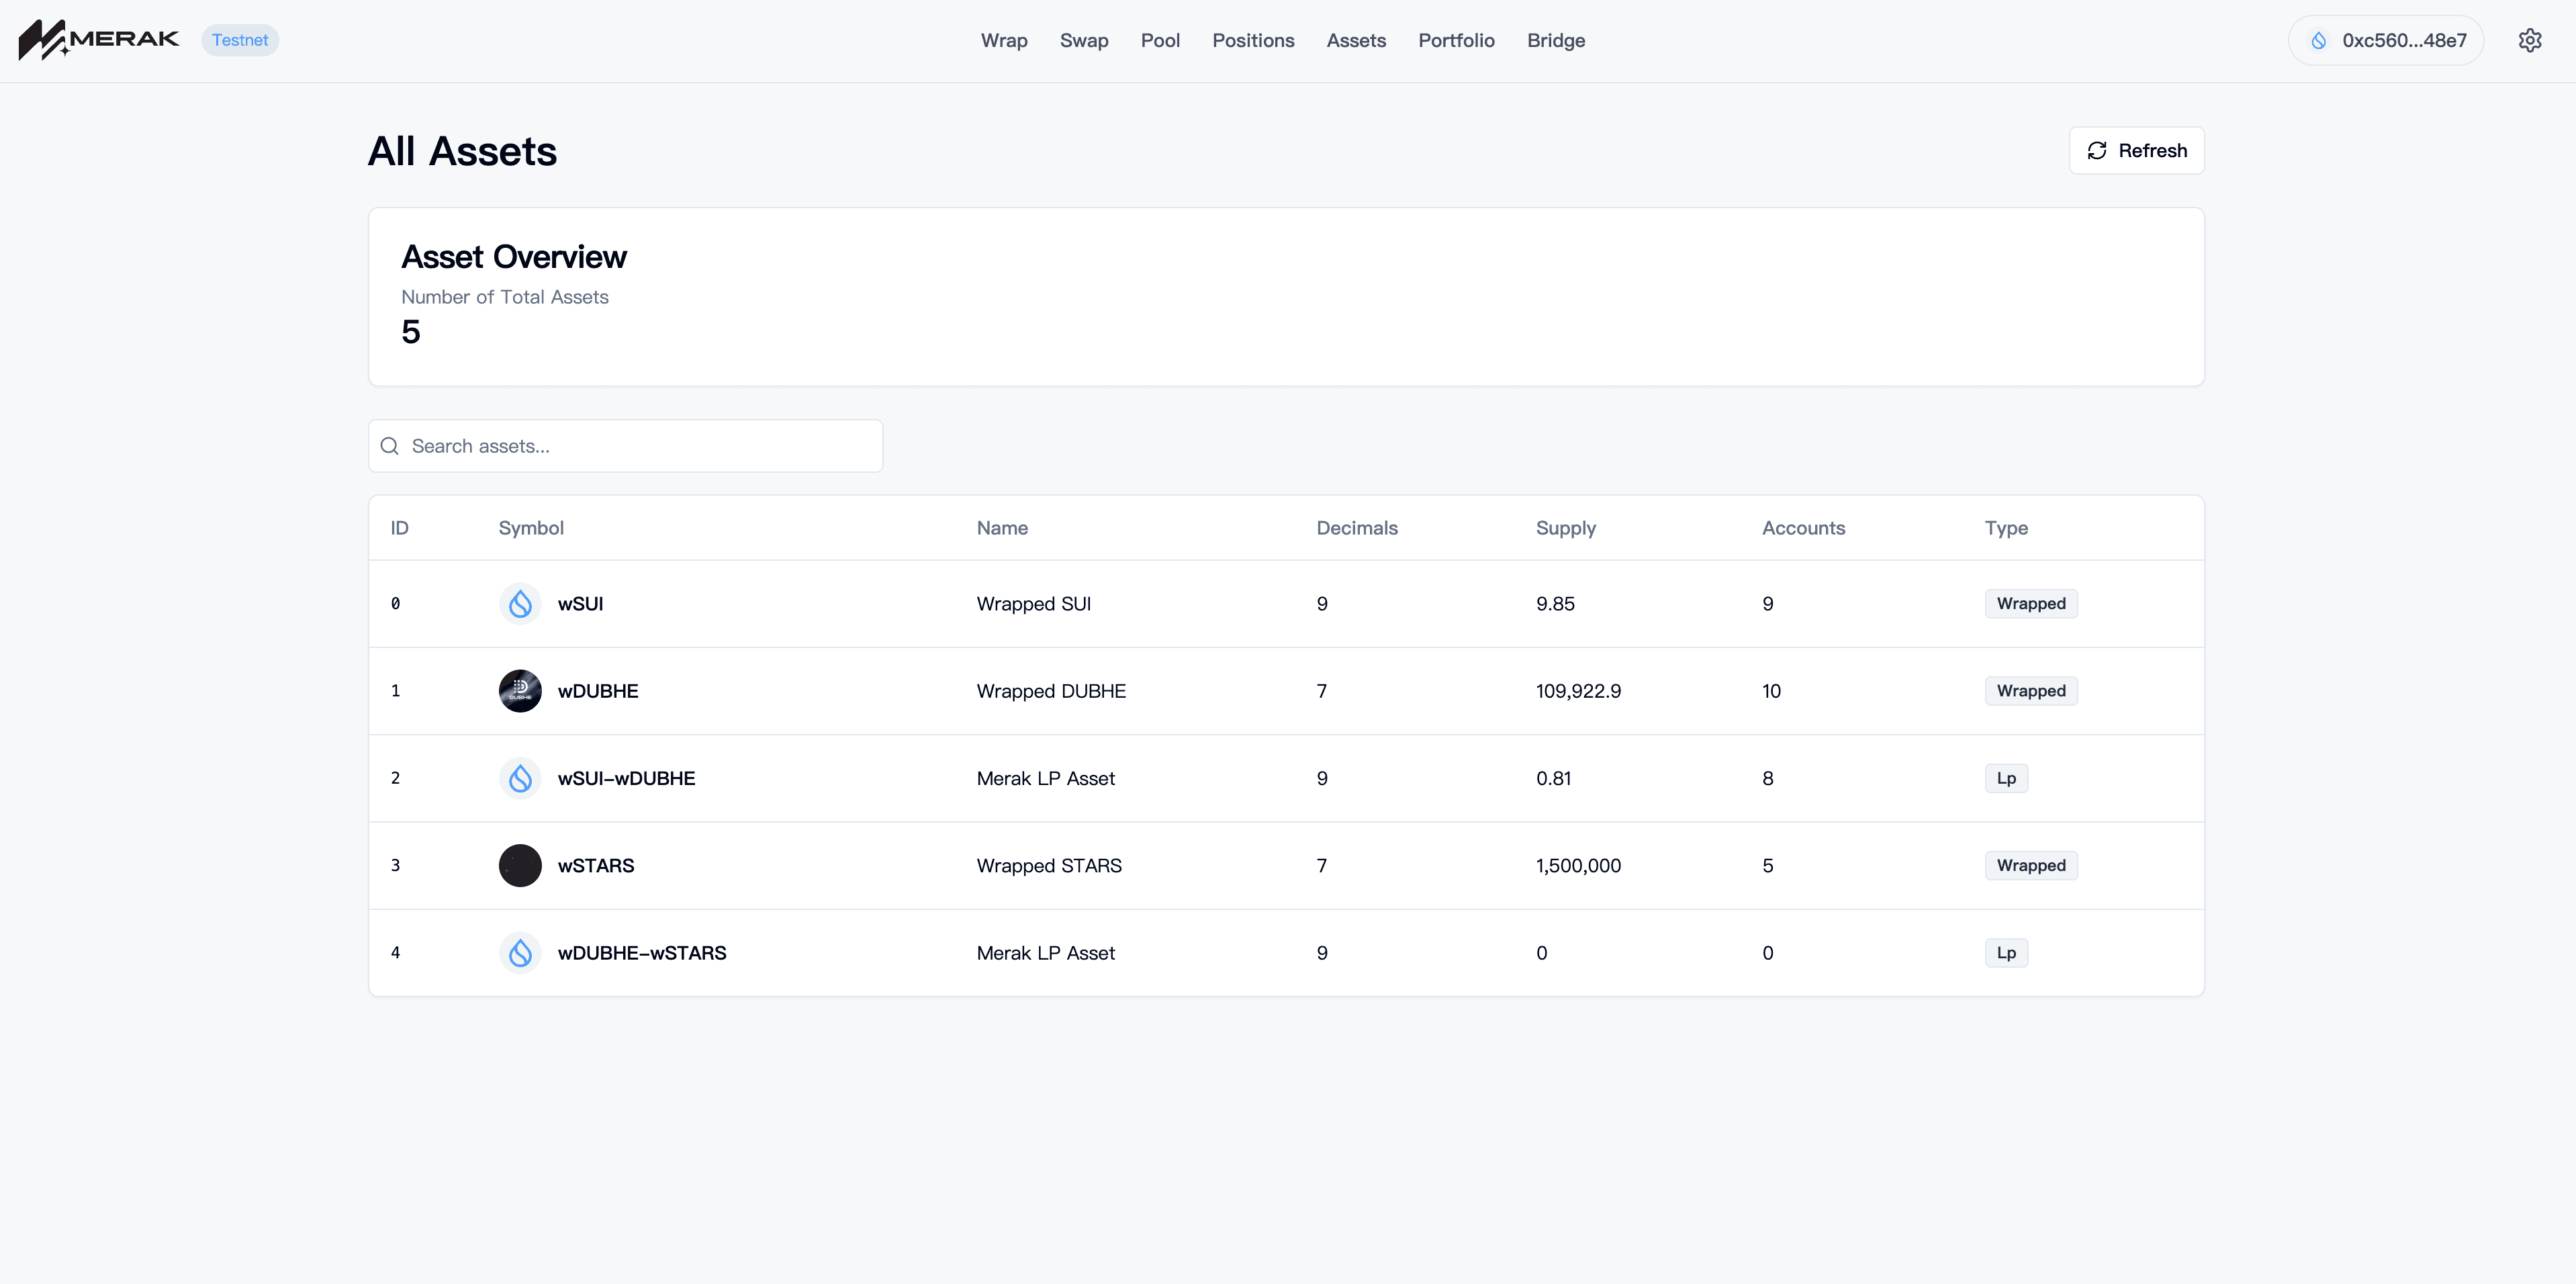This screenshot has height=1284, width=2576.
Task: Select the Assets nav item
Action: tap(1356, 40)
